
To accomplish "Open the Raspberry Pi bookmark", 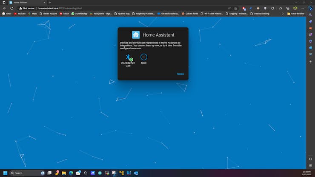I will click(143, 14).
